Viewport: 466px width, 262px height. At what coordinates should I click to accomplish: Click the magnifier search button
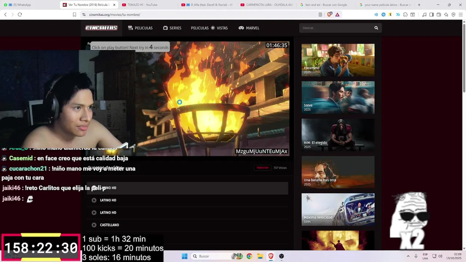coord(376,28)
